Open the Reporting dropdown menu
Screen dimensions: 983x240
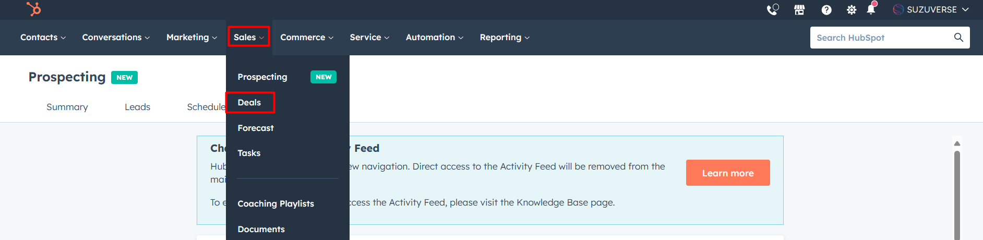pos(505,37)
